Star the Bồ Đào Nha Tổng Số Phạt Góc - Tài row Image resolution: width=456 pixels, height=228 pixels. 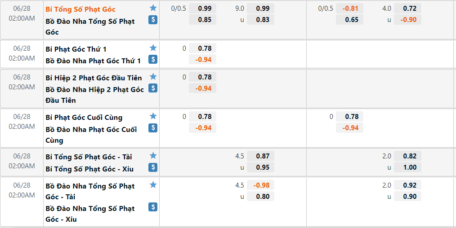click(x=153, y=185)
